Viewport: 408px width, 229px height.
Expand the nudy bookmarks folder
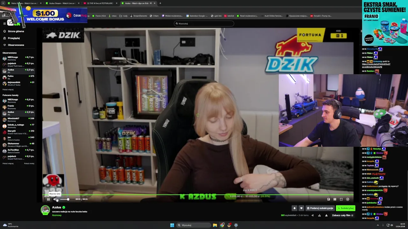pyautogui.click(x=123, y=16)
